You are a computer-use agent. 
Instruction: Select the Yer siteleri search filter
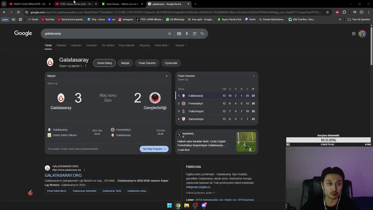tap(108, 45)
